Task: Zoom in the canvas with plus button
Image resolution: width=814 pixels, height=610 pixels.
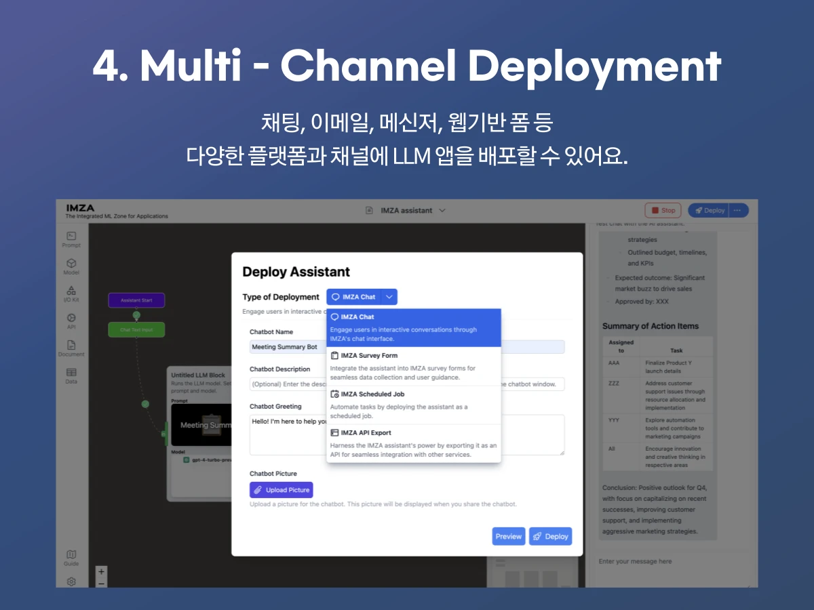Action: pyautogui.click(x=102, y=571)
